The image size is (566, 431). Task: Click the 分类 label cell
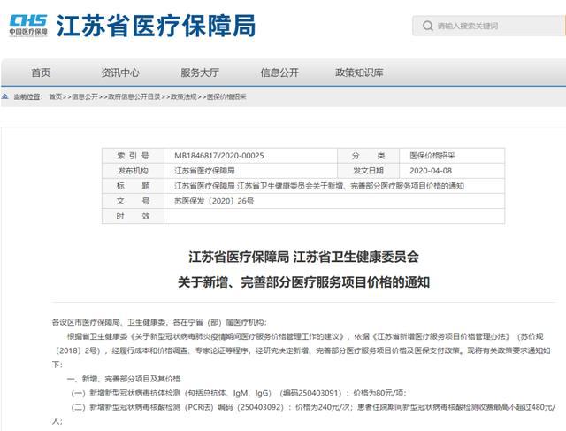(368, 156)
